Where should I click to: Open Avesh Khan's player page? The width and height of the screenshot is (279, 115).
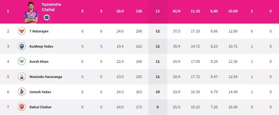[39, 61]
